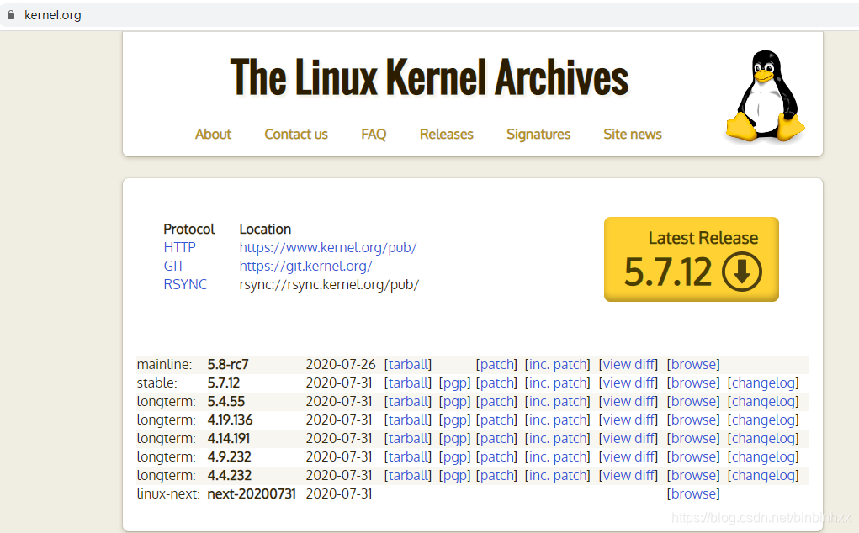
Task: View diff for longterm 5.4.55
Action: [628, 402]
